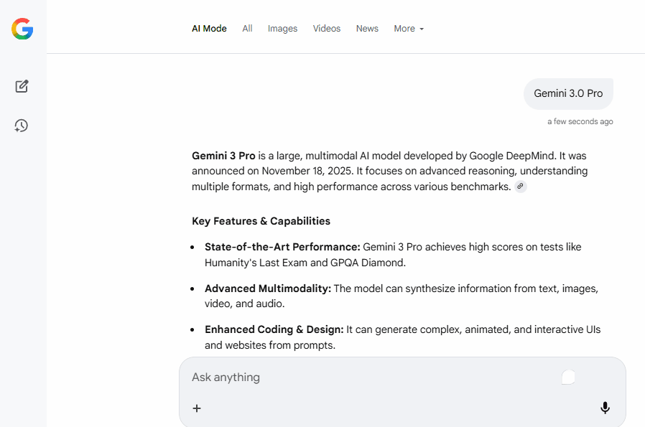Start a new AI Mode search
Viewport: 645px width, 427px height.
pyautogui.click(x=22, y=86)
